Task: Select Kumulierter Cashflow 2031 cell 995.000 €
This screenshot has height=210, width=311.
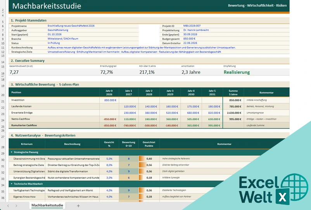Action: click(213, 125)
